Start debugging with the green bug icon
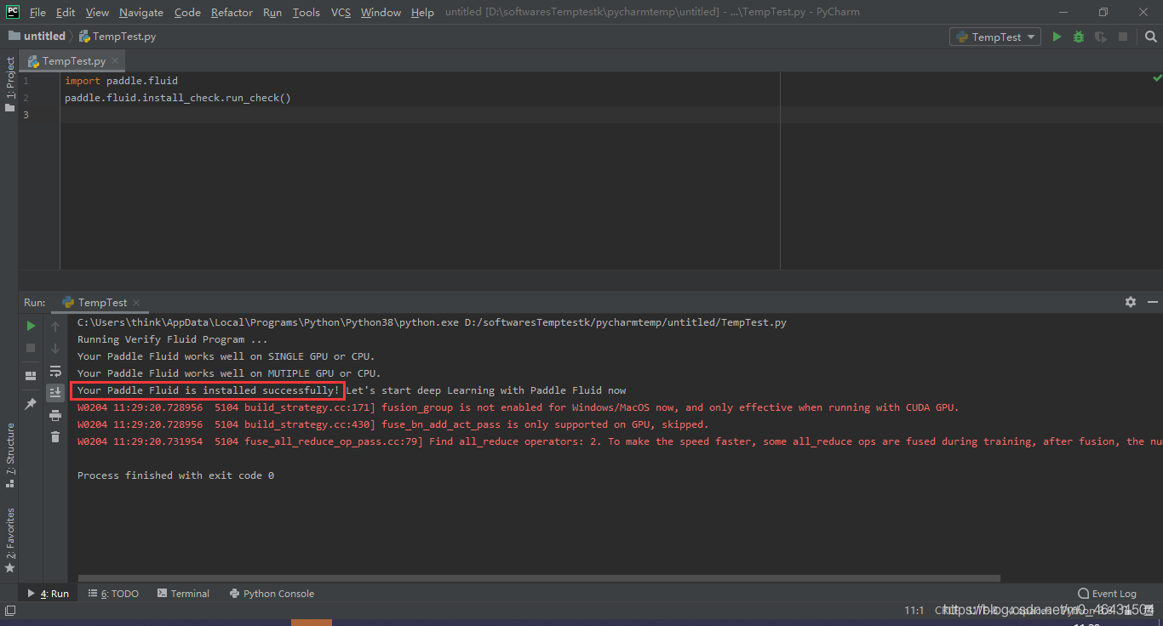 click(x=1079, y=37)
